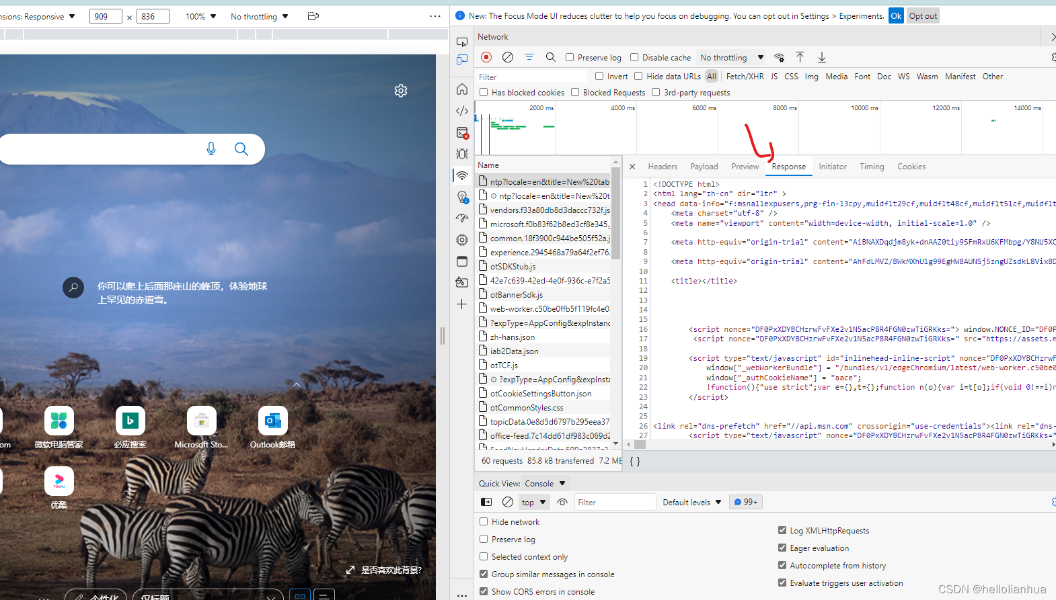
Task: Open the top context dropdown
Action: point(534,502)
